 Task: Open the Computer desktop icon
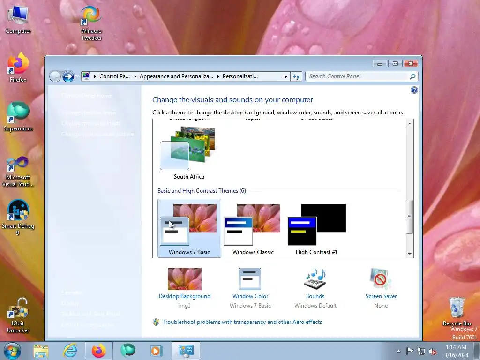tap(18, 20)
